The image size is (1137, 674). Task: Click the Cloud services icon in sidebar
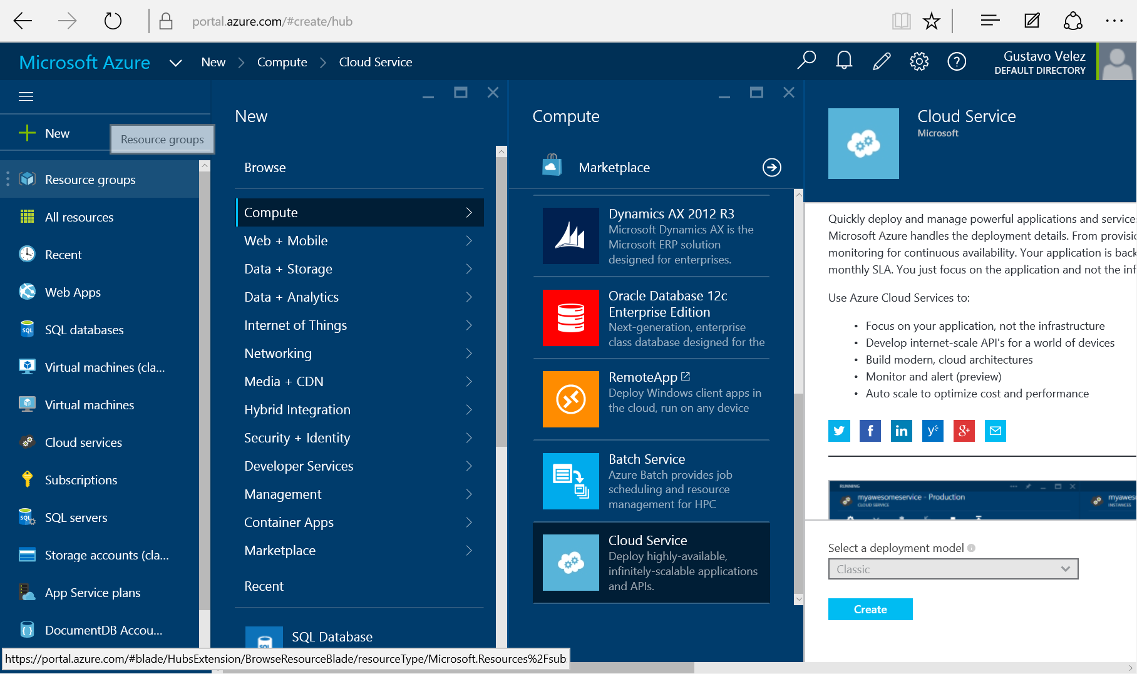(27, 442)
